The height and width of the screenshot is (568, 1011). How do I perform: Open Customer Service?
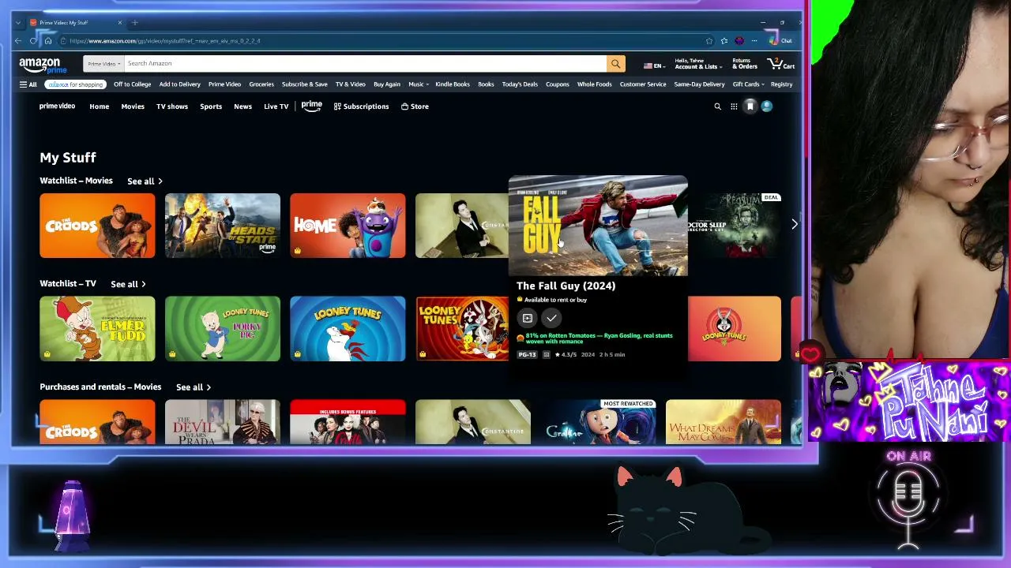643,84
